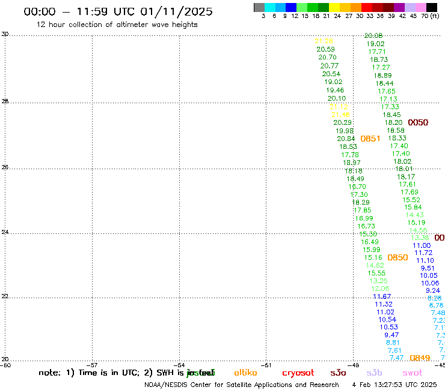Pick the bright red swatch in the legend

(x=367, y=7)
